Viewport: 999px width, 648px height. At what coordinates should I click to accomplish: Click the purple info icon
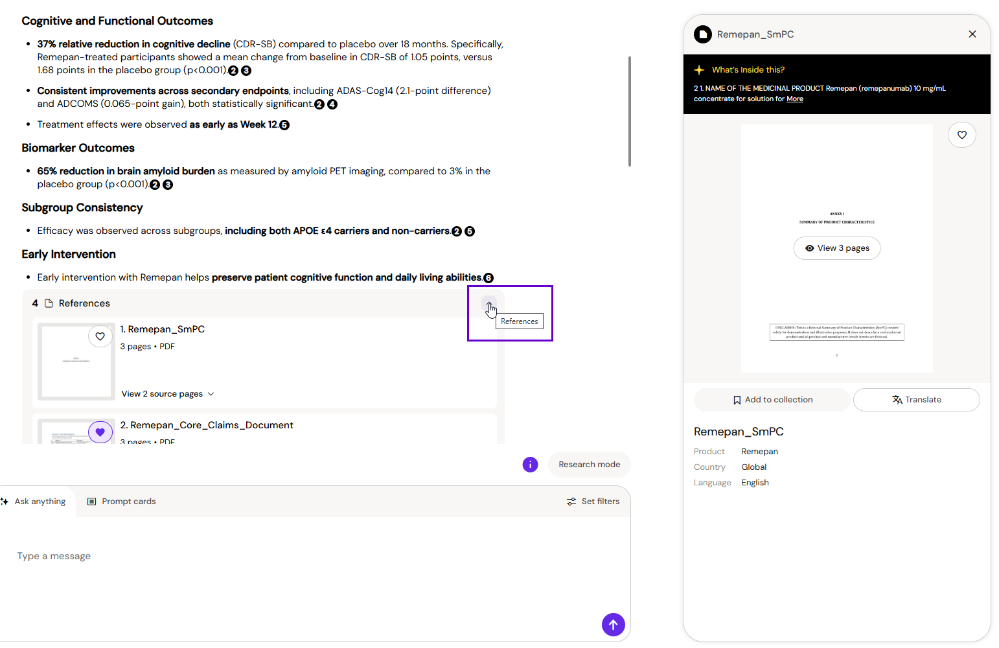(x=530, y=465)
